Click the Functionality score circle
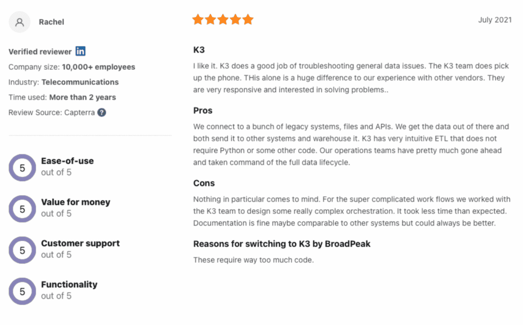 tap(22, 291)
